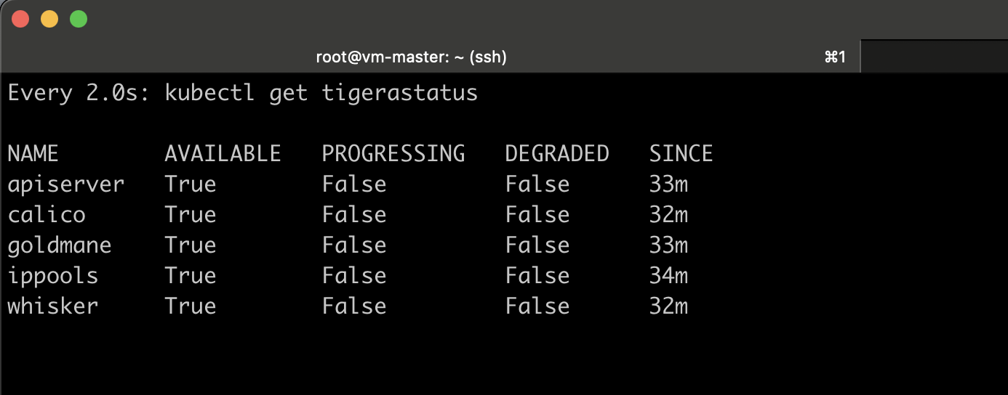Click the whisker row name
The width and height of the screenshot is (1008, 395).
pyautogui.click(x=53, y=306)
